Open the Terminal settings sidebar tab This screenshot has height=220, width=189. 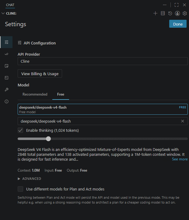(6, 78)
